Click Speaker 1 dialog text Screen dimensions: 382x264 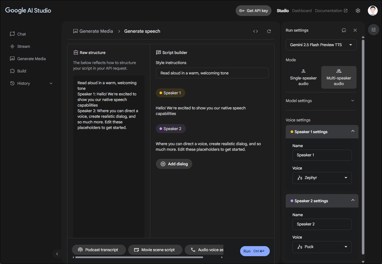[200, 111]
